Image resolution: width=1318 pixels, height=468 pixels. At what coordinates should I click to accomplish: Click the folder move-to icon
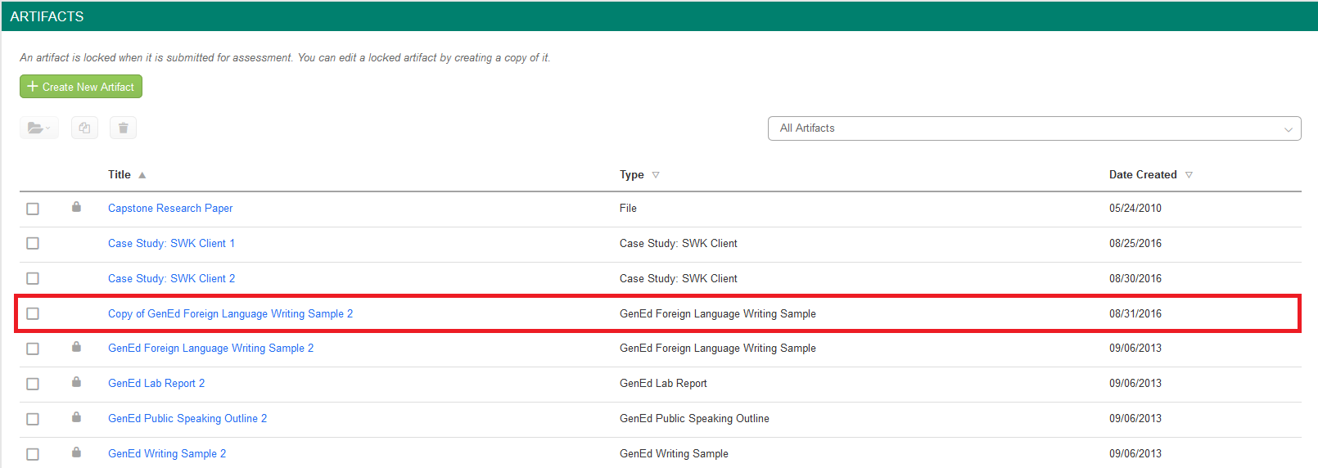(38, 128)
